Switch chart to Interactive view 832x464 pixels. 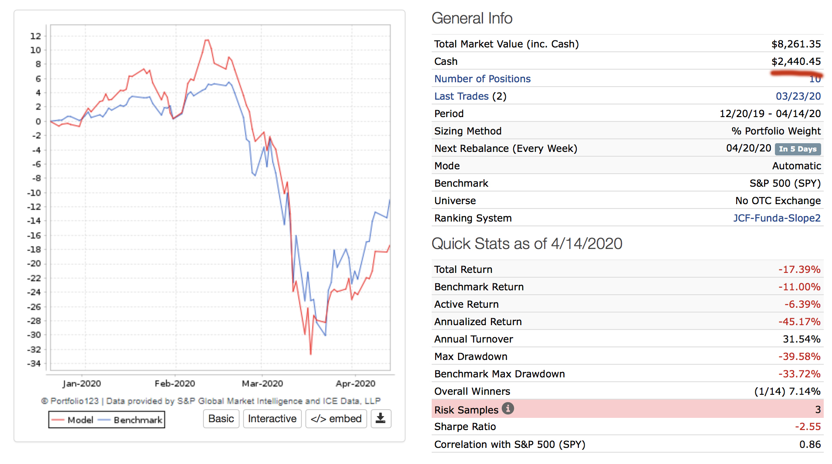[272, 419]
